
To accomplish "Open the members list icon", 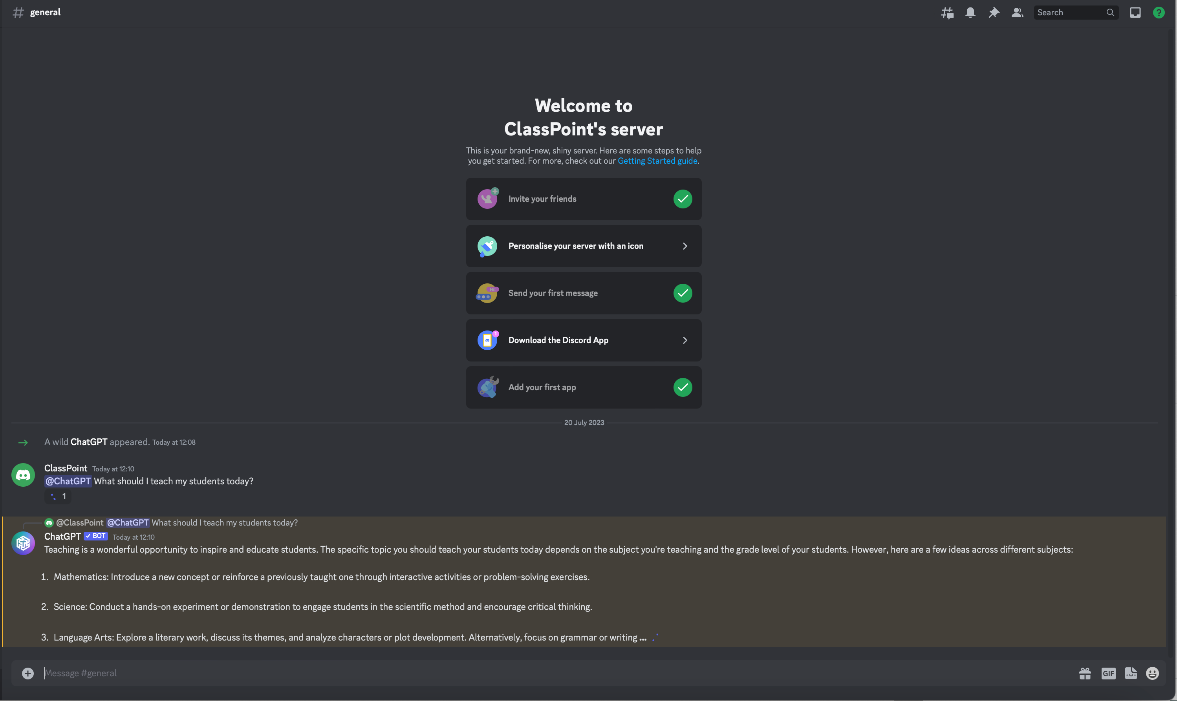I will pos(1017,13).
